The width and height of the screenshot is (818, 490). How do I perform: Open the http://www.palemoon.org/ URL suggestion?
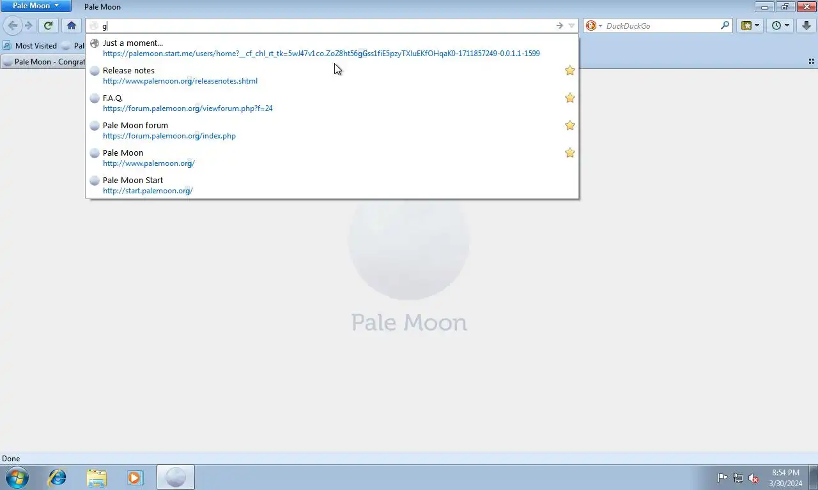(149, 163)
